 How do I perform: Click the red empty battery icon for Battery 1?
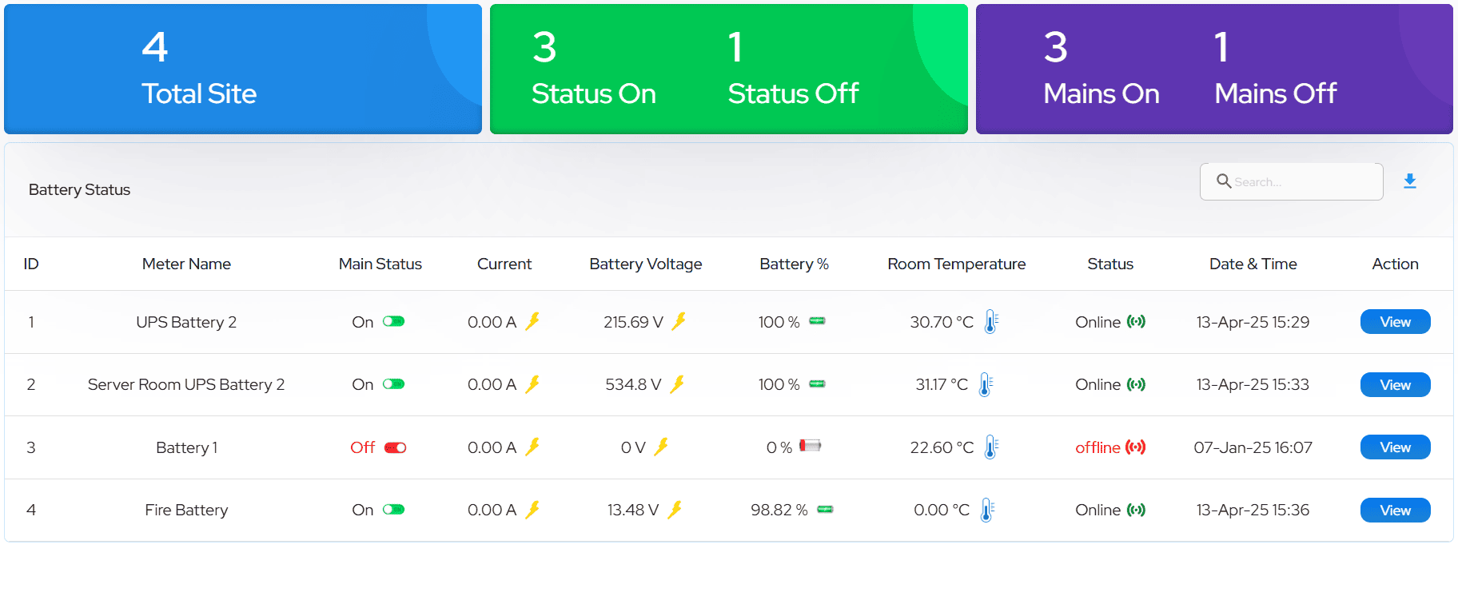tap(811, 446)
